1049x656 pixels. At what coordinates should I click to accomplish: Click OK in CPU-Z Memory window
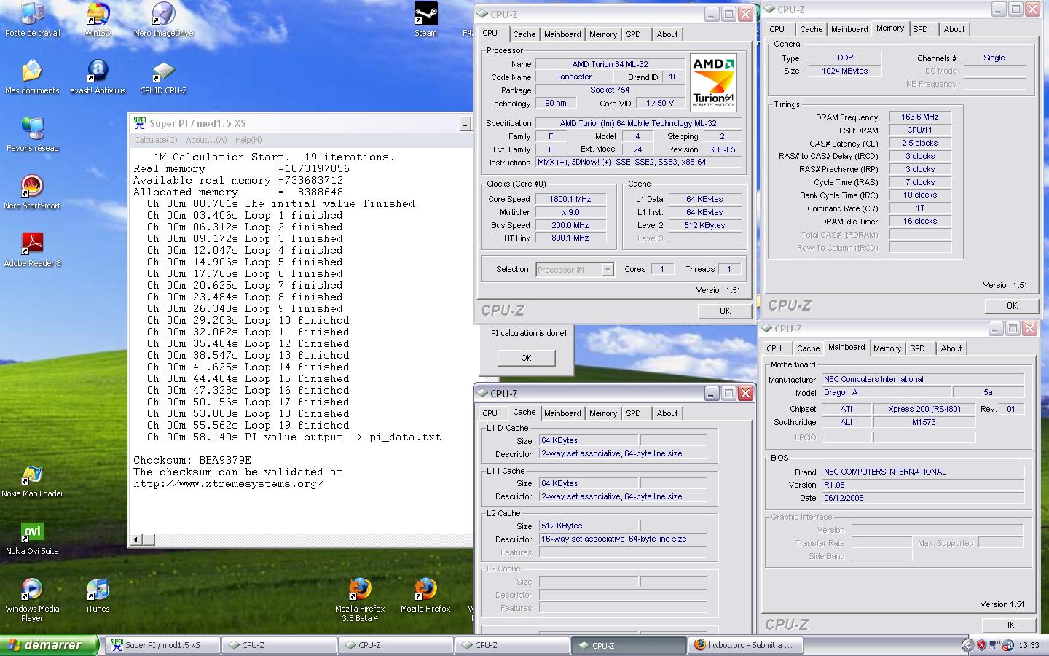pyautogui.click(x=1012, y=305)
